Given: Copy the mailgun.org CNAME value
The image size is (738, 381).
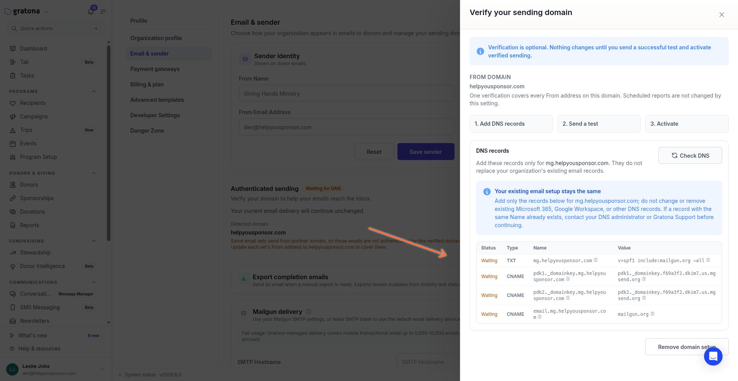Looking at the screenshot, I should 652,314.
